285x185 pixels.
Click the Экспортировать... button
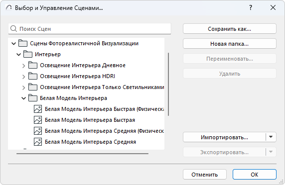pyautogui.click(x=224, y=152)
